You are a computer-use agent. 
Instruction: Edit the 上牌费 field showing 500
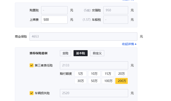tap(54, 20)
